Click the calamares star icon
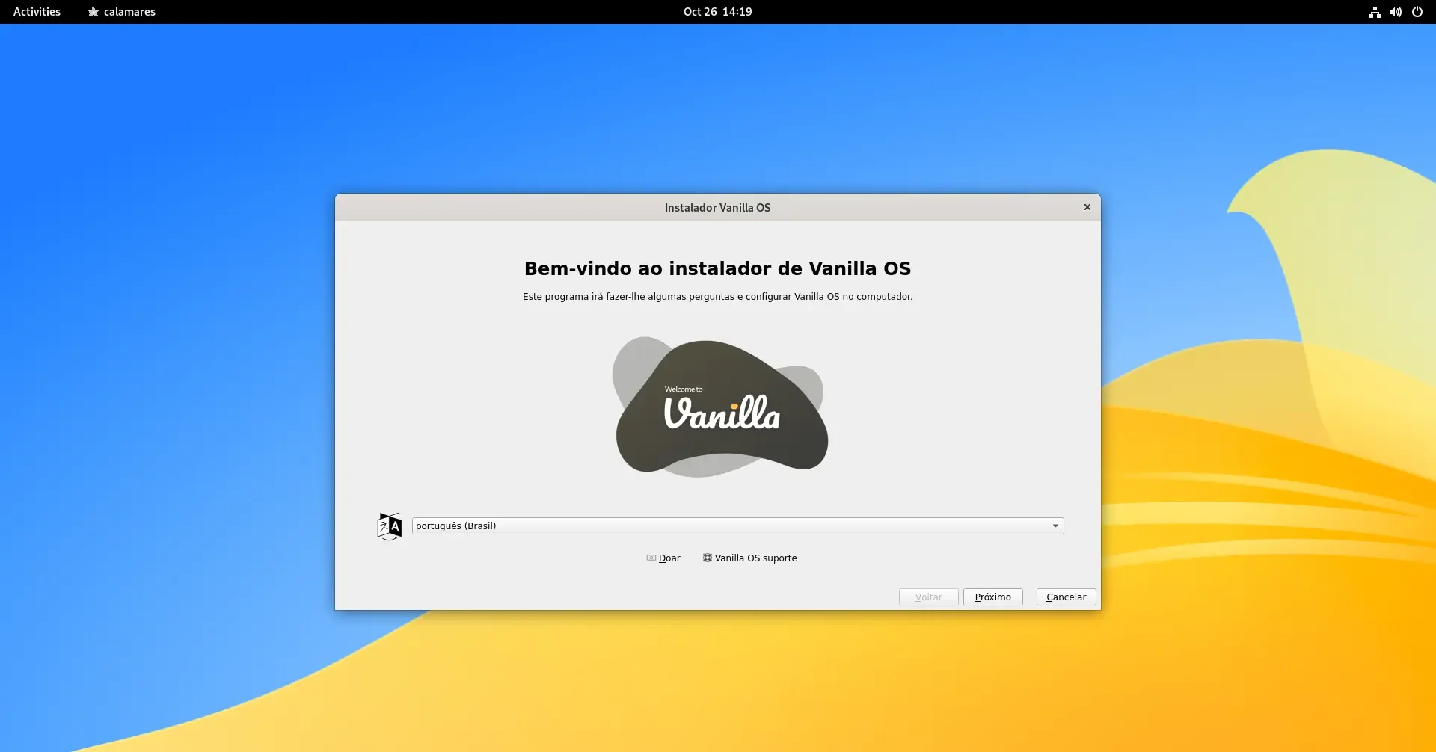This screenshot has width=1436, height=752. 93,12
